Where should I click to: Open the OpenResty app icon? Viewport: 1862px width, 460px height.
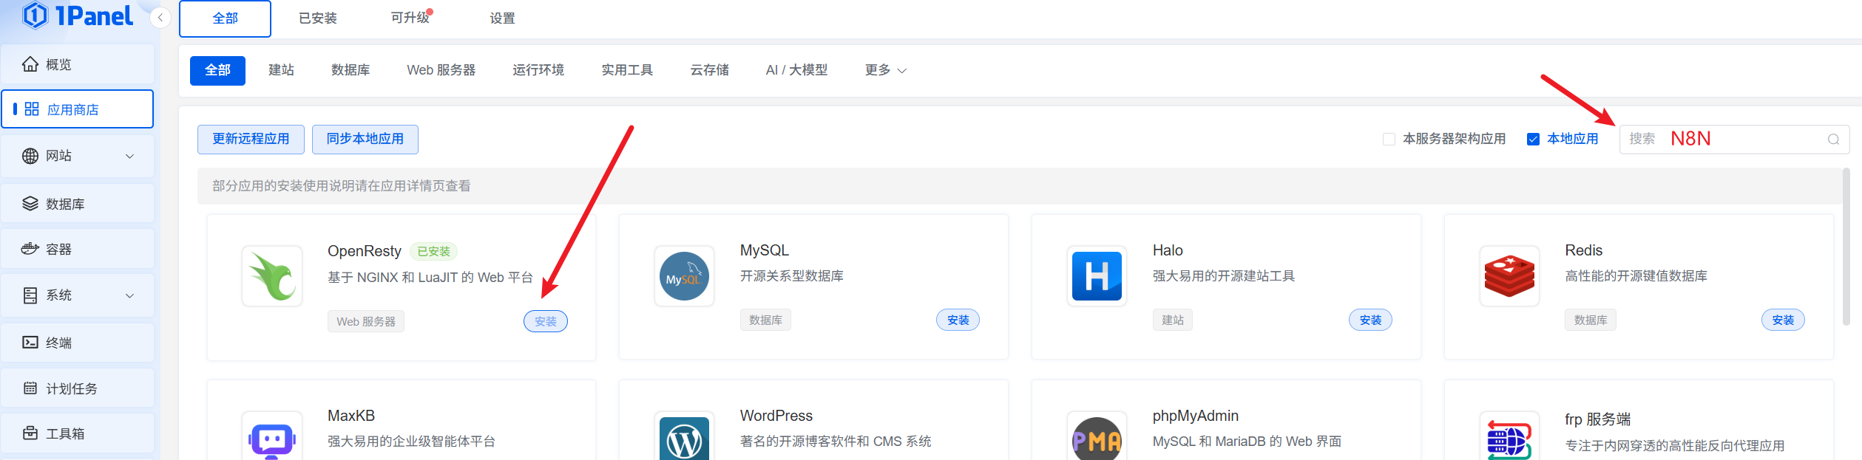272,276
